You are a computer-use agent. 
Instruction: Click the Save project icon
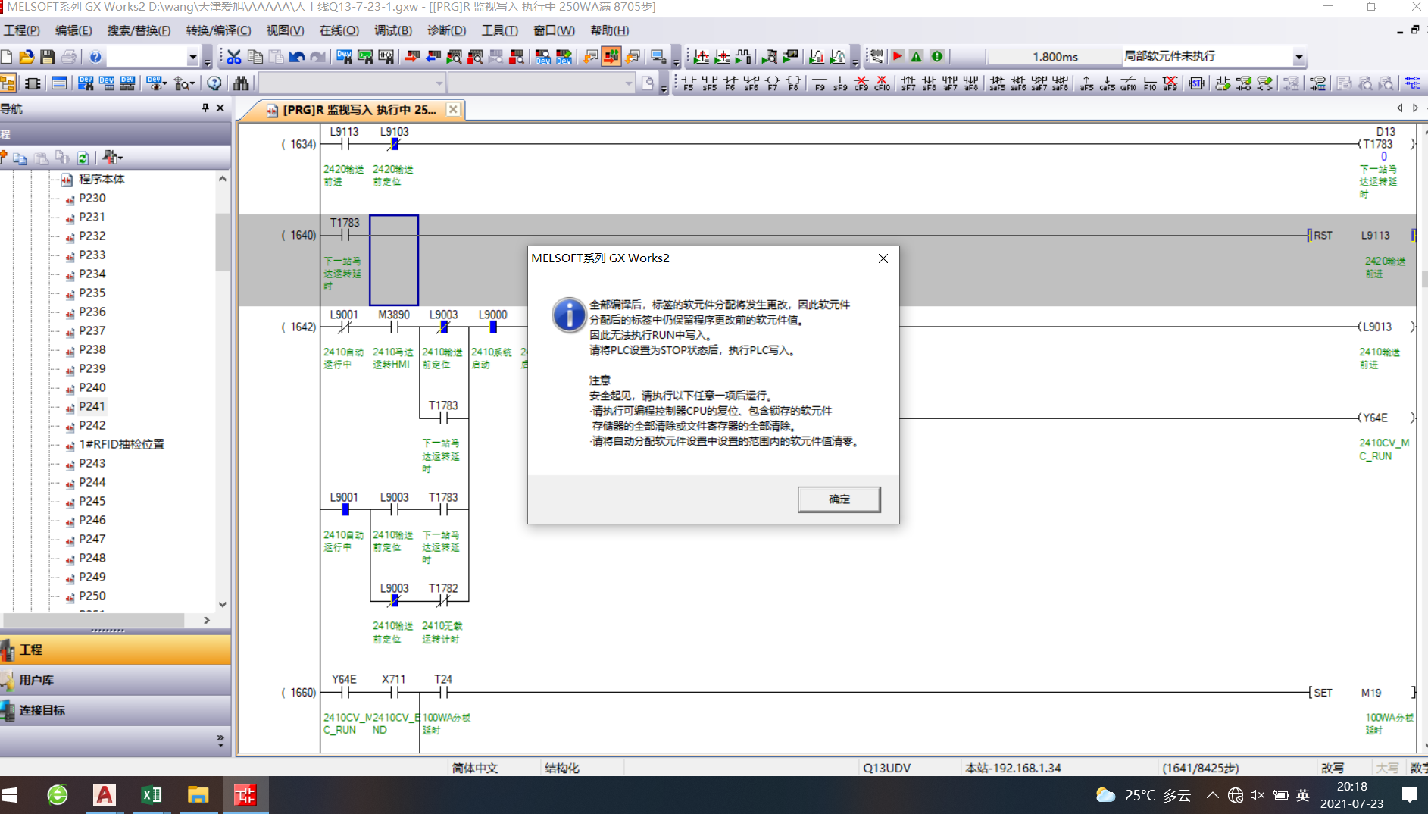pyautogui.click(x=47, y=57)
